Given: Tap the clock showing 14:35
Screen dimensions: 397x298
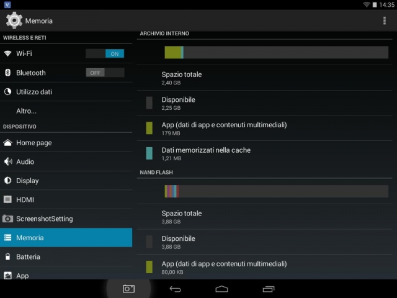Looking at the screenshot, I should tap(387, 5).
